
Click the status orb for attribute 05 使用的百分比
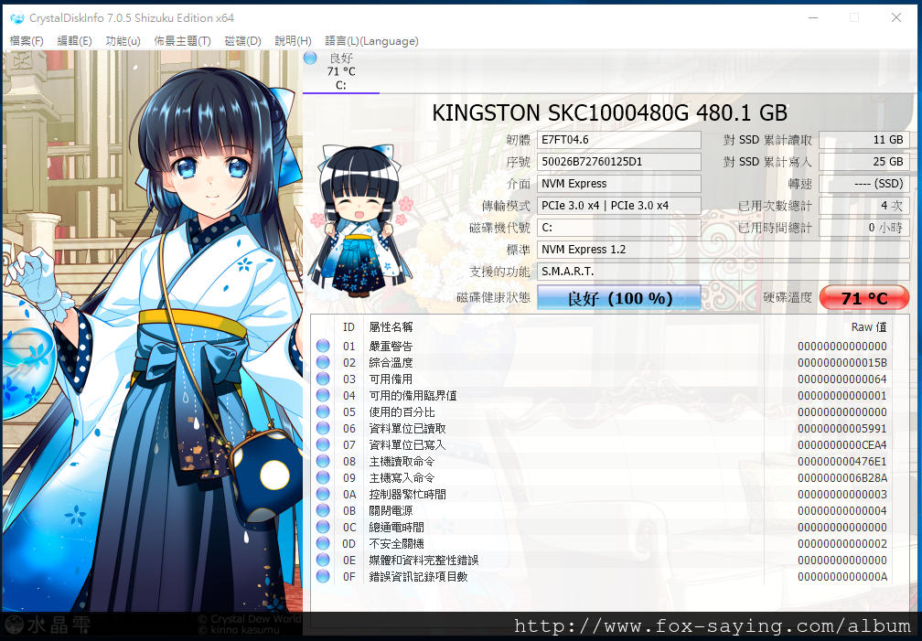(x=323, y=411)
